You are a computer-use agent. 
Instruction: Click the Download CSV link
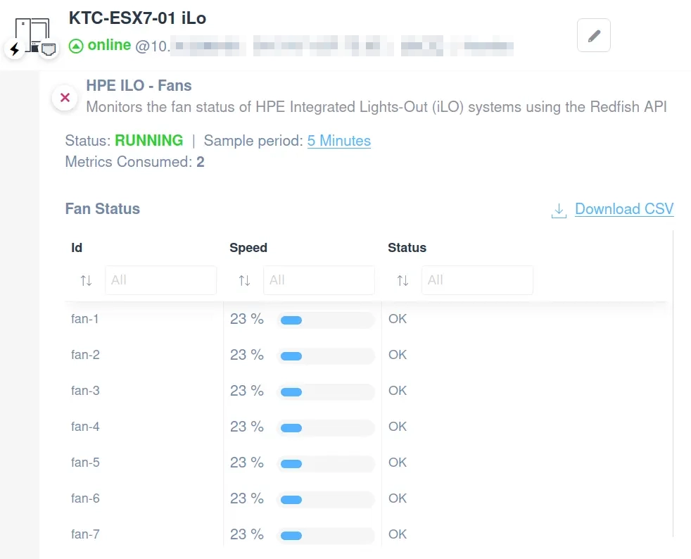coord(624,209)
